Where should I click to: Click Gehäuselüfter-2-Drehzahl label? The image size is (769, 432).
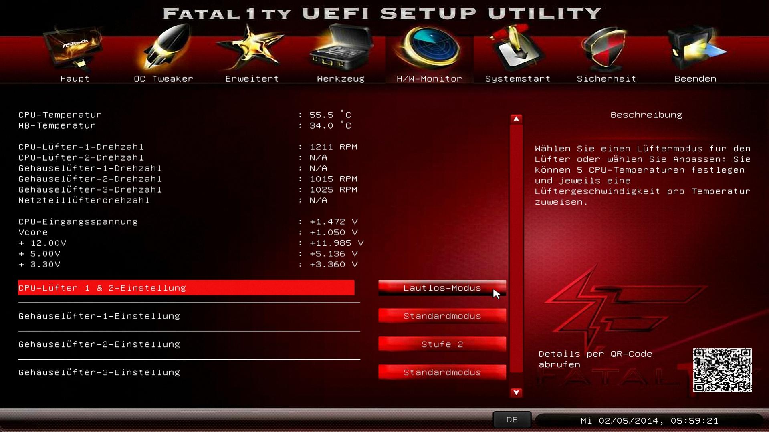pyautogui.click(x=90, y=179)
